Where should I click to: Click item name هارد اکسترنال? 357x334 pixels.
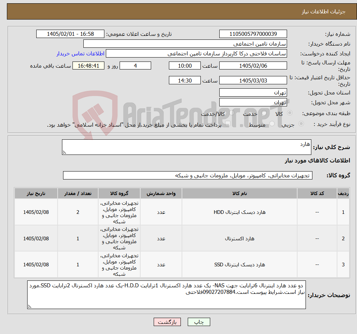pyautogui.click(x=240, y=238)
